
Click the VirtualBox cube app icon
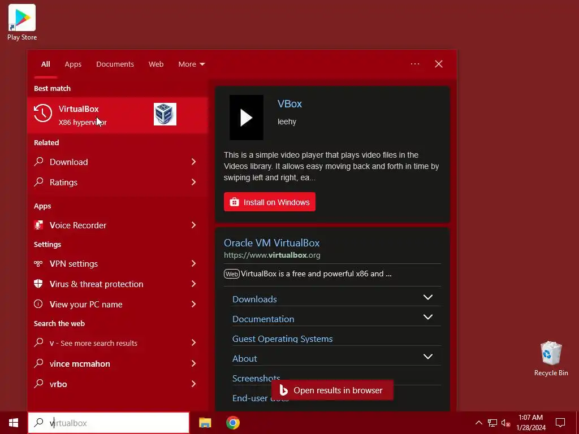[x=165, y=114]
